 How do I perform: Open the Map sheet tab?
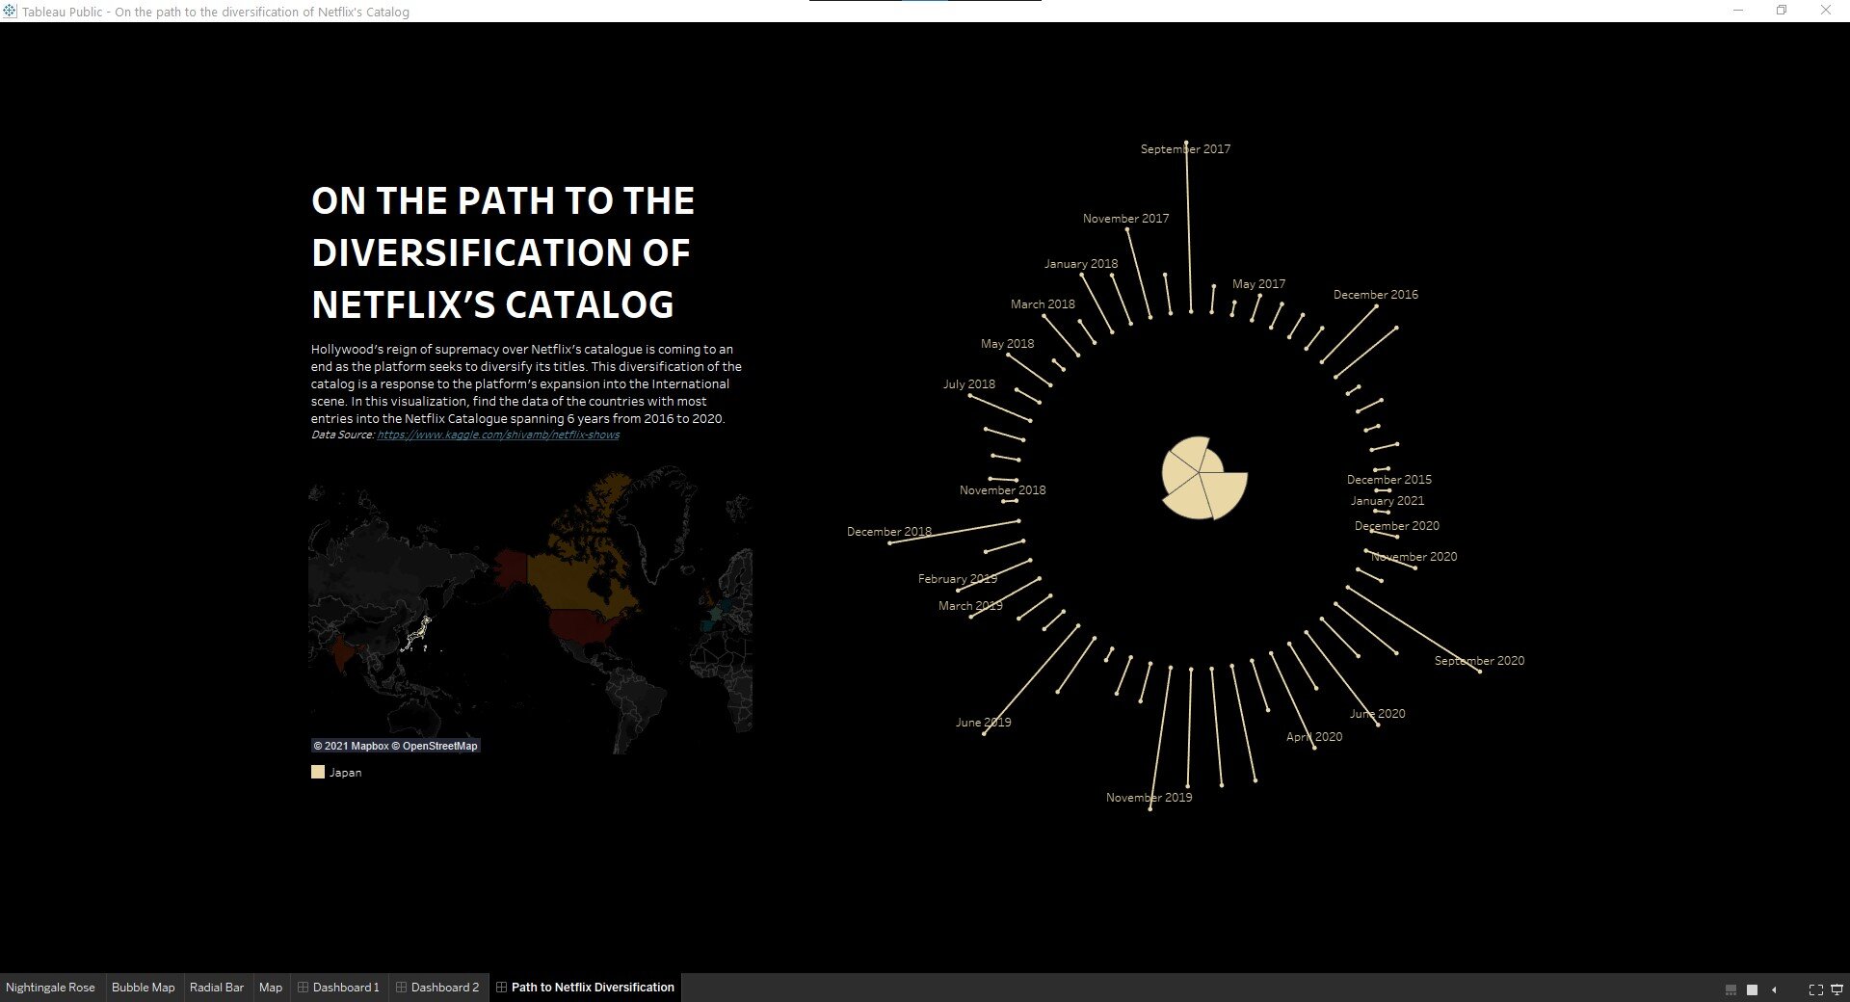coord(271,988)
